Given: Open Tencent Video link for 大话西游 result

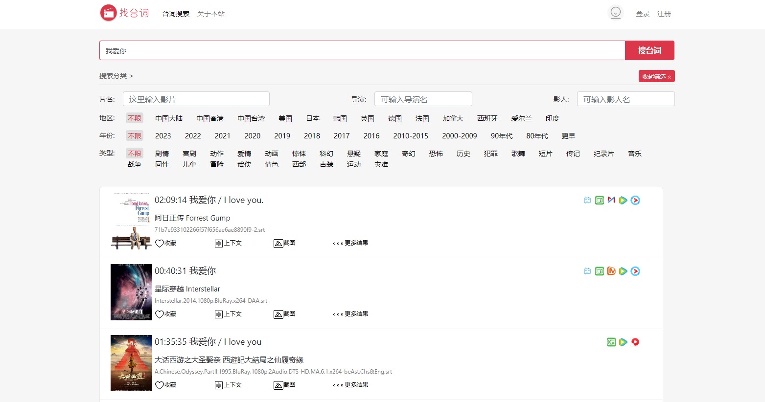Looking at the screenshot, I should click(x=623, y=342).
